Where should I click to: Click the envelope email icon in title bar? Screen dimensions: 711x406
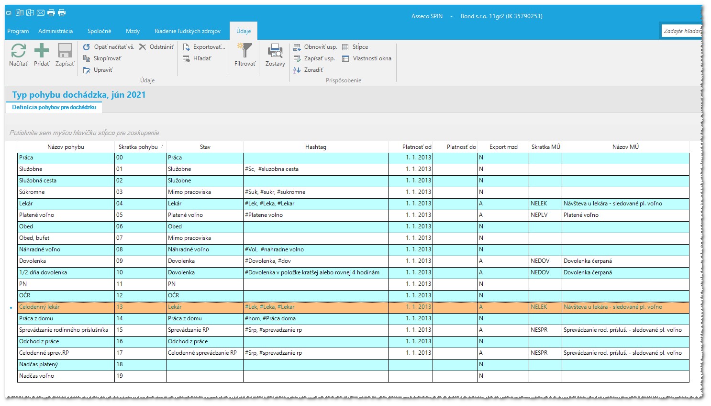41,13
